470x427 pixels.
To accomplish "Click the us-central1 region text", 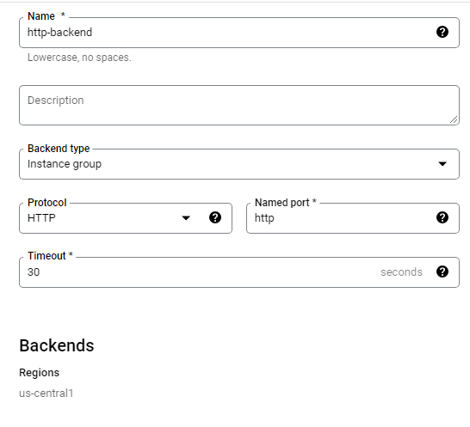I will coord(46,393).
